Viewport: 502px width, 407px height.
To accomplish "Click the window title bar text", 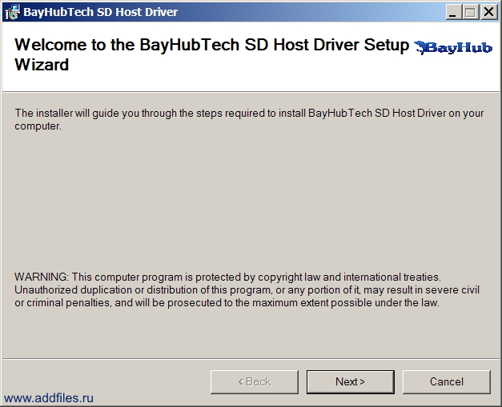I will click(x=101, y=12).
